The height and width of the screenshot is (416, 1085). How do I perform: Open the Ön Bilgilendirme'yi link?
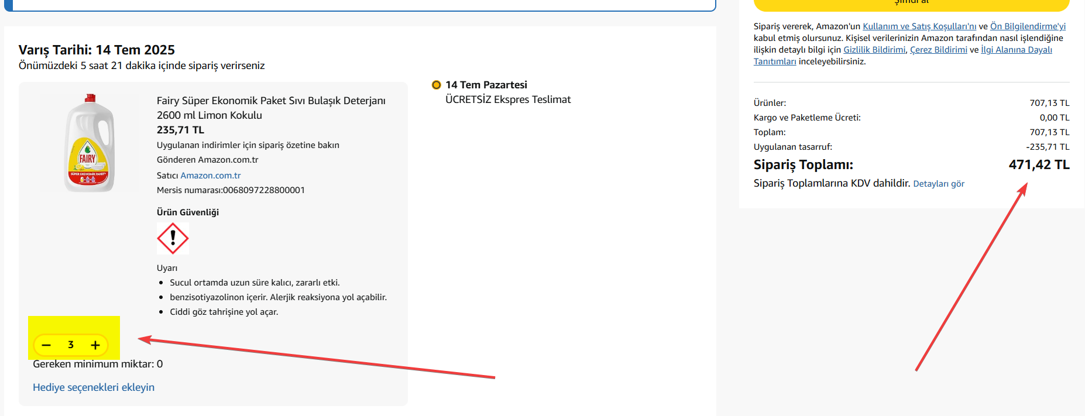point(1028,26)
